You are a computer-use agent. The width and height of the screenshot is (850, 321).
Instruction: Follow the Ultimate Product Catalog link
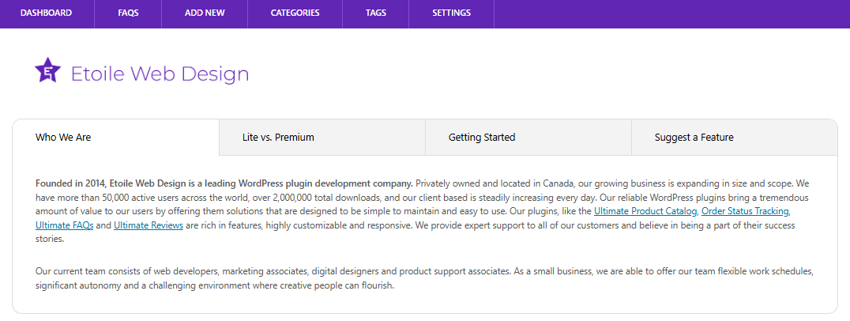pos(645,211)
